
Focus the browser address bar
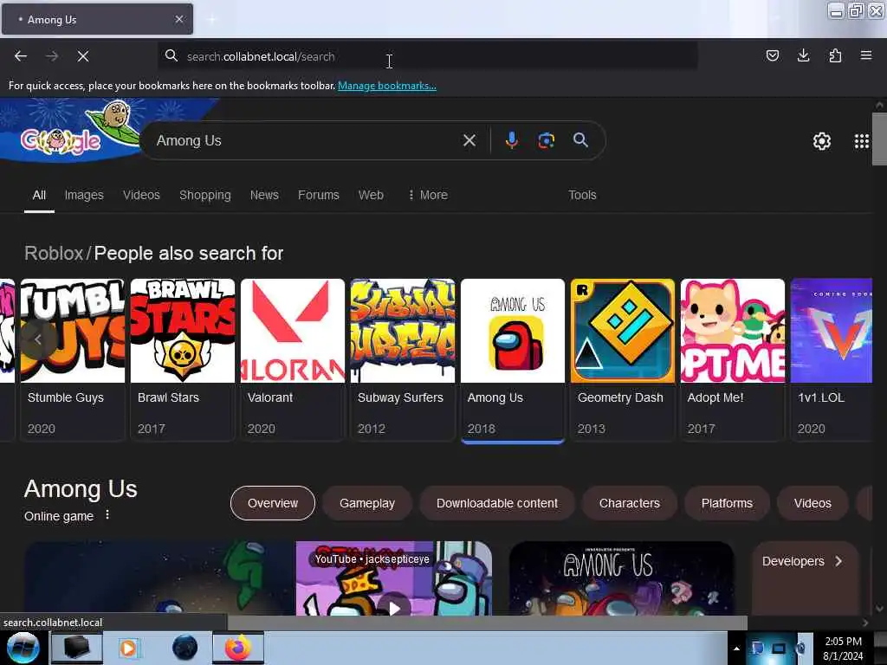pyautogui.click(x=430, y=56)
